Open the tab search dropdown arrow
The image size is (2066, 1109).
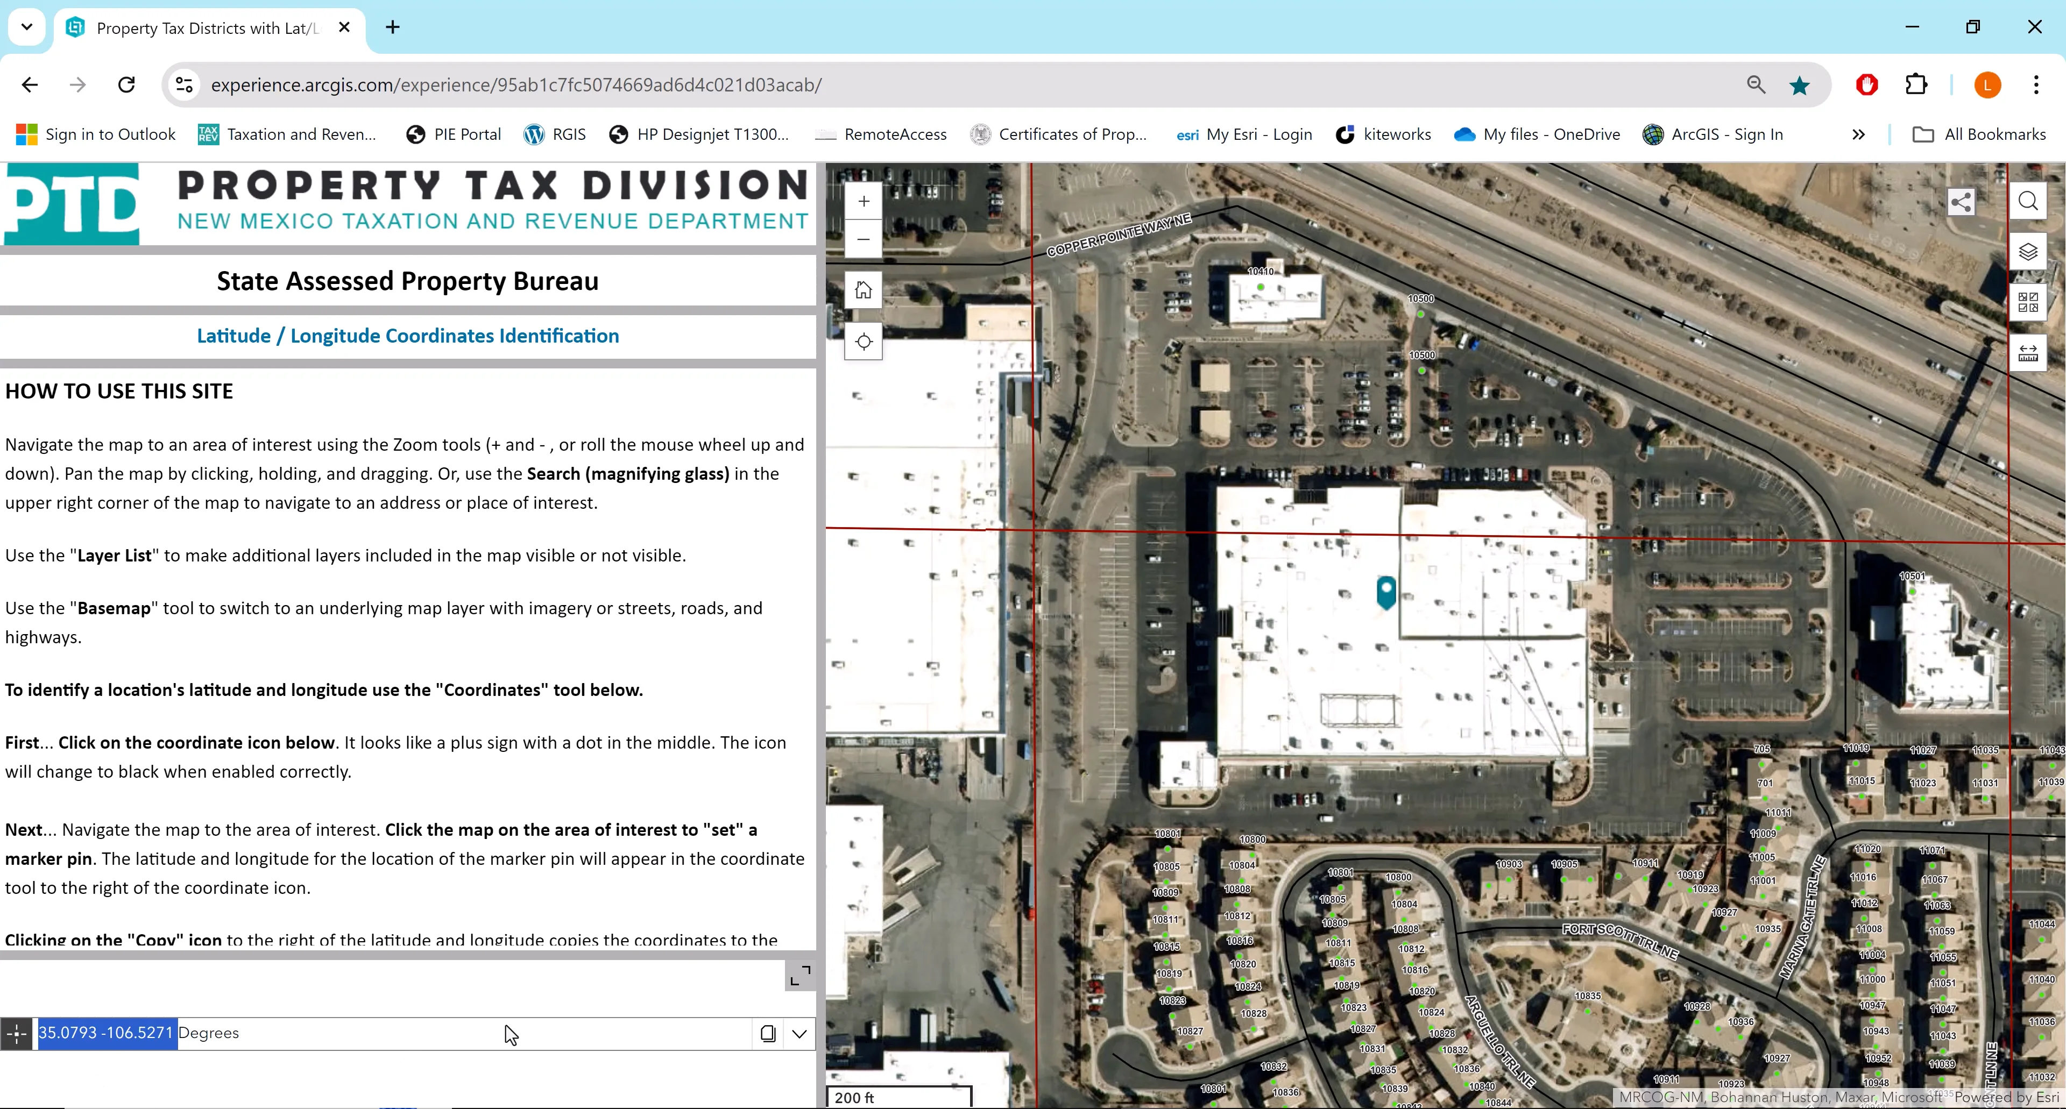point(26,26)
